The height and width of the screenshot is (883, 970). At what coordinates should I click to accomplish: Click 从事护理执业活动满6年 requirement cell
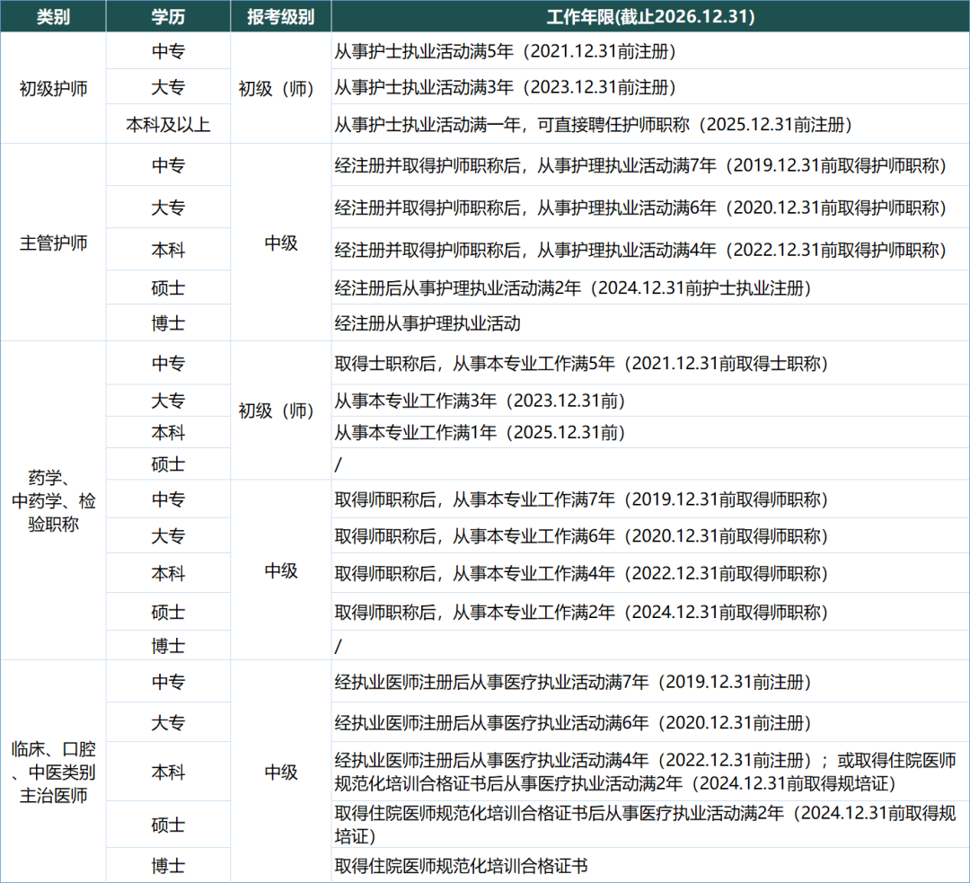tap(650, 208)
